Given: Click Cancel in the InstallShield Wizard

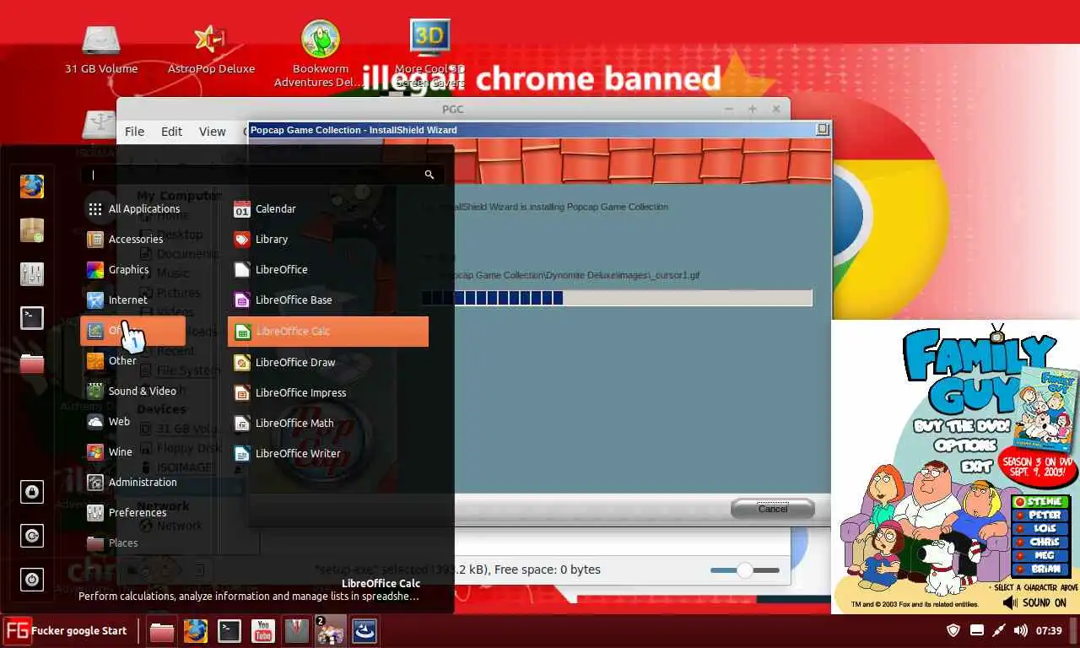Looking at the screenshot, I should 773,508.
